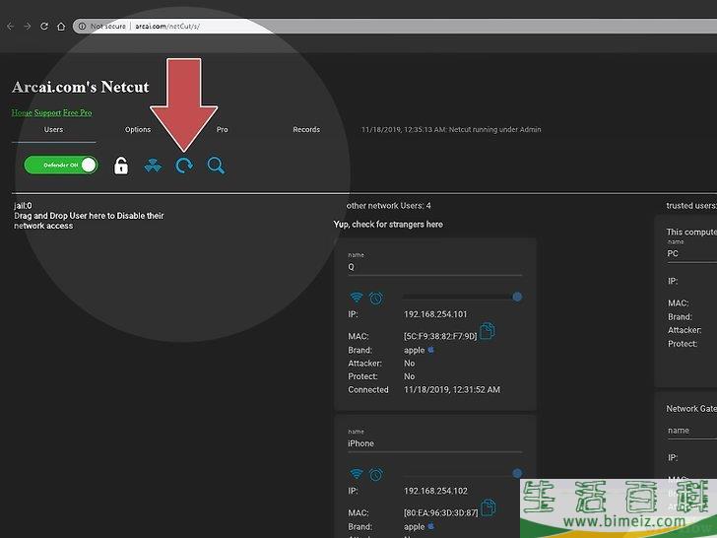Toggle the Defender ON switch
The height and width of the screenshot is (538, 717).
point(61,165)
